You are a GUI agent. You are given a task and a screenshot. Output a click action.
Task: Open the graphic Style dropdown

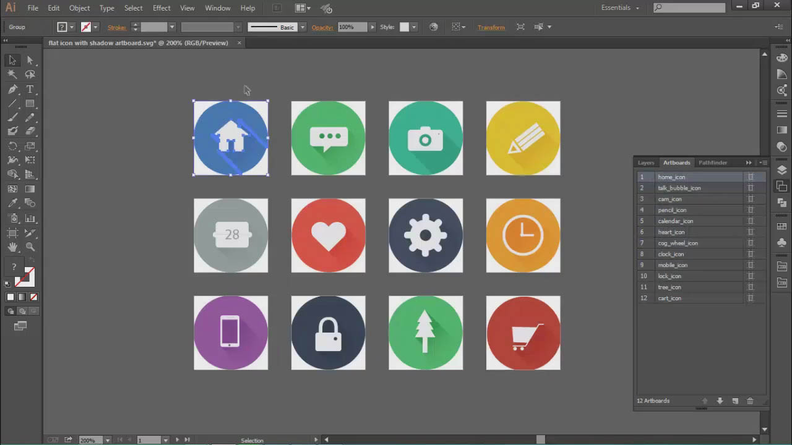click(413, 27)
